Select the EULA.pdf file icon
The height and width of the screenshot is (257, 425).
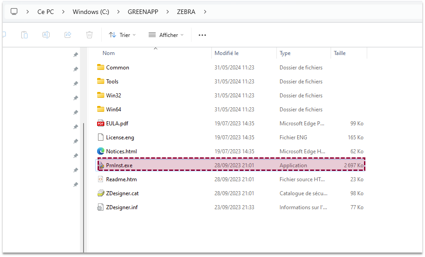(x=101, y=124)
